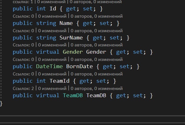Click 'set' accessor on the BornDate line
The height and width of the screenshot is (125, 185).
pyautogui.click(x=125, y=66)
